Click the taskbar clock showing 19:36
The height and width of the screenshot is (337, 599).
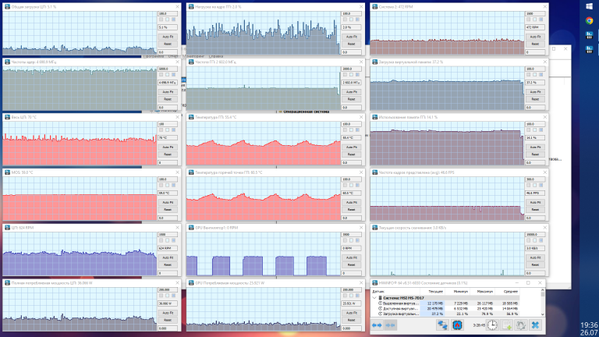(x=589, y=325)
